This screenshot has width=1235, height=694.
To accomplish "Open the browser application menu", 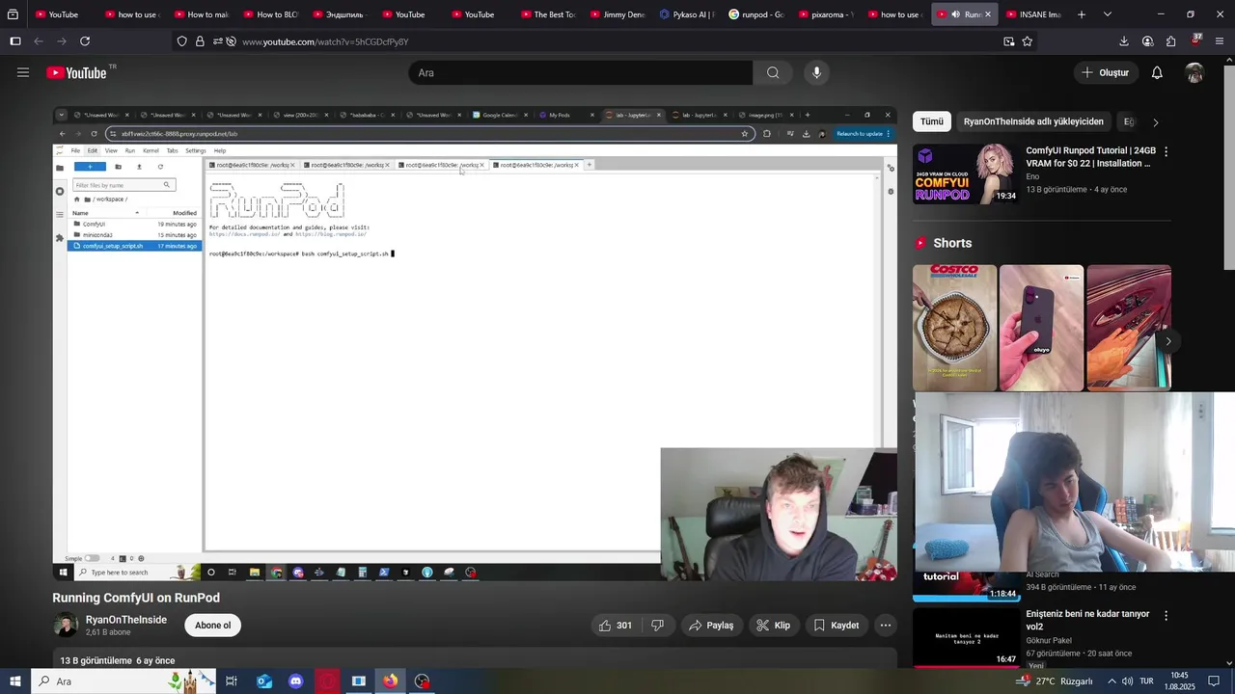I will pos(1220,41).
